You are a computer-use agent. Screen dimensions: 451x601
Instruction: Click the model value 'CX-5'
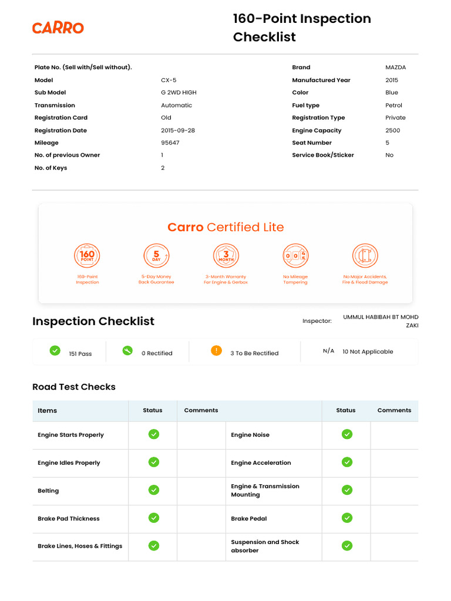click(169, 80)
